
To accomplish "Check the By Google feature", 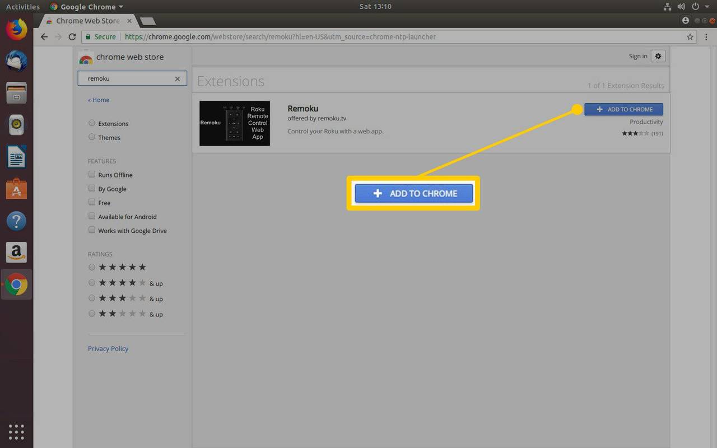I will tap(92, 189).
